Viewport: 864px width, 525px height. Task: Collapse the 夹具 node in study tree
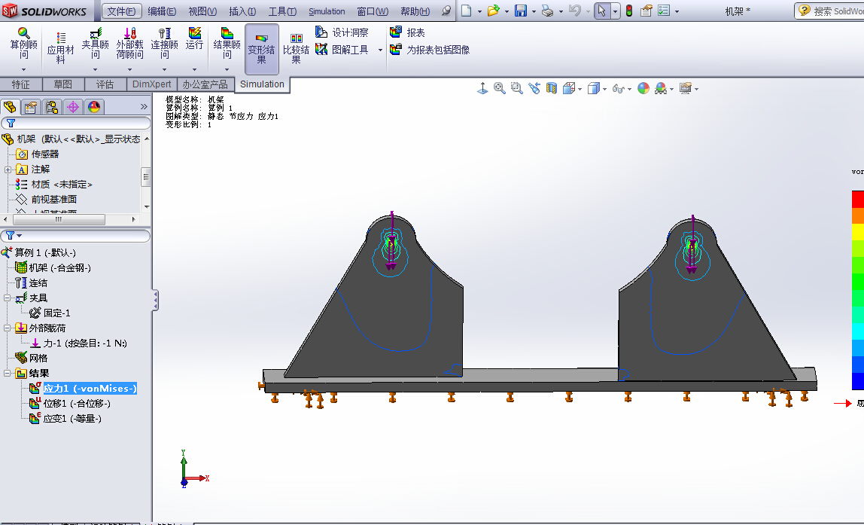(x=7, y=298)
